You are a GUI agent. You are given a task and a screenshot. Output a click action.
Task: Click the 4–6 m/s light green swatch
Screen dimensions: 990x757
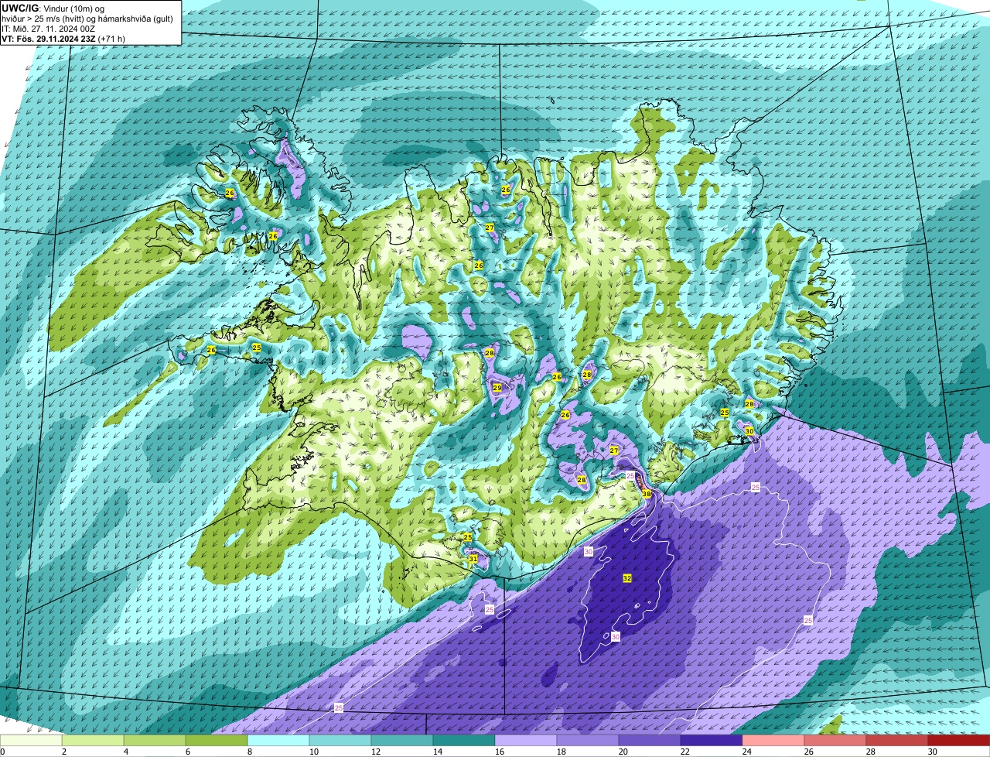(155, 741)
